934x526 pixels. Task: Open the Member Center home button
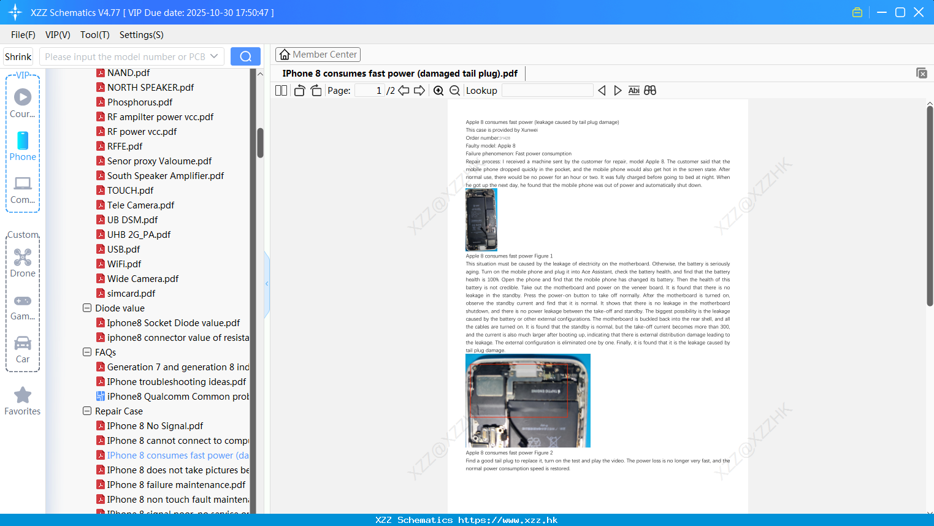[x=318, y=55]
